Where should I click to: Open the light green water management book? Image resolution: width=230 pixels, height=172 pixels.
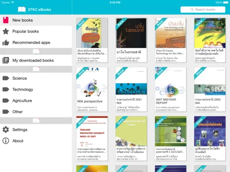coord(131,131)
